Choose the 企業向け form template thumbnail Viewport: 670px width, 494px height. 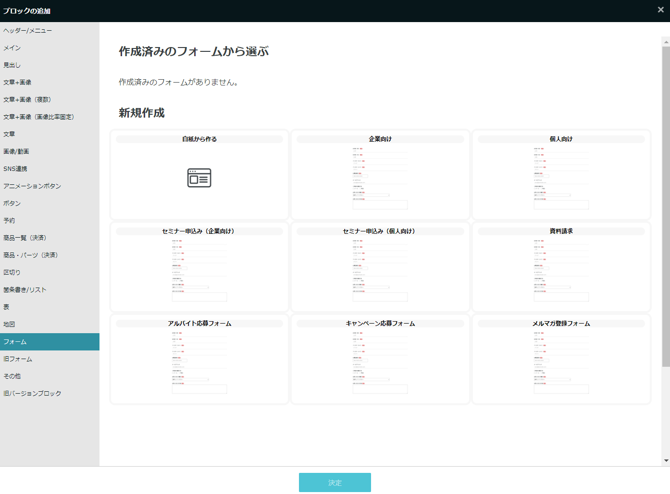coord(380,179)
